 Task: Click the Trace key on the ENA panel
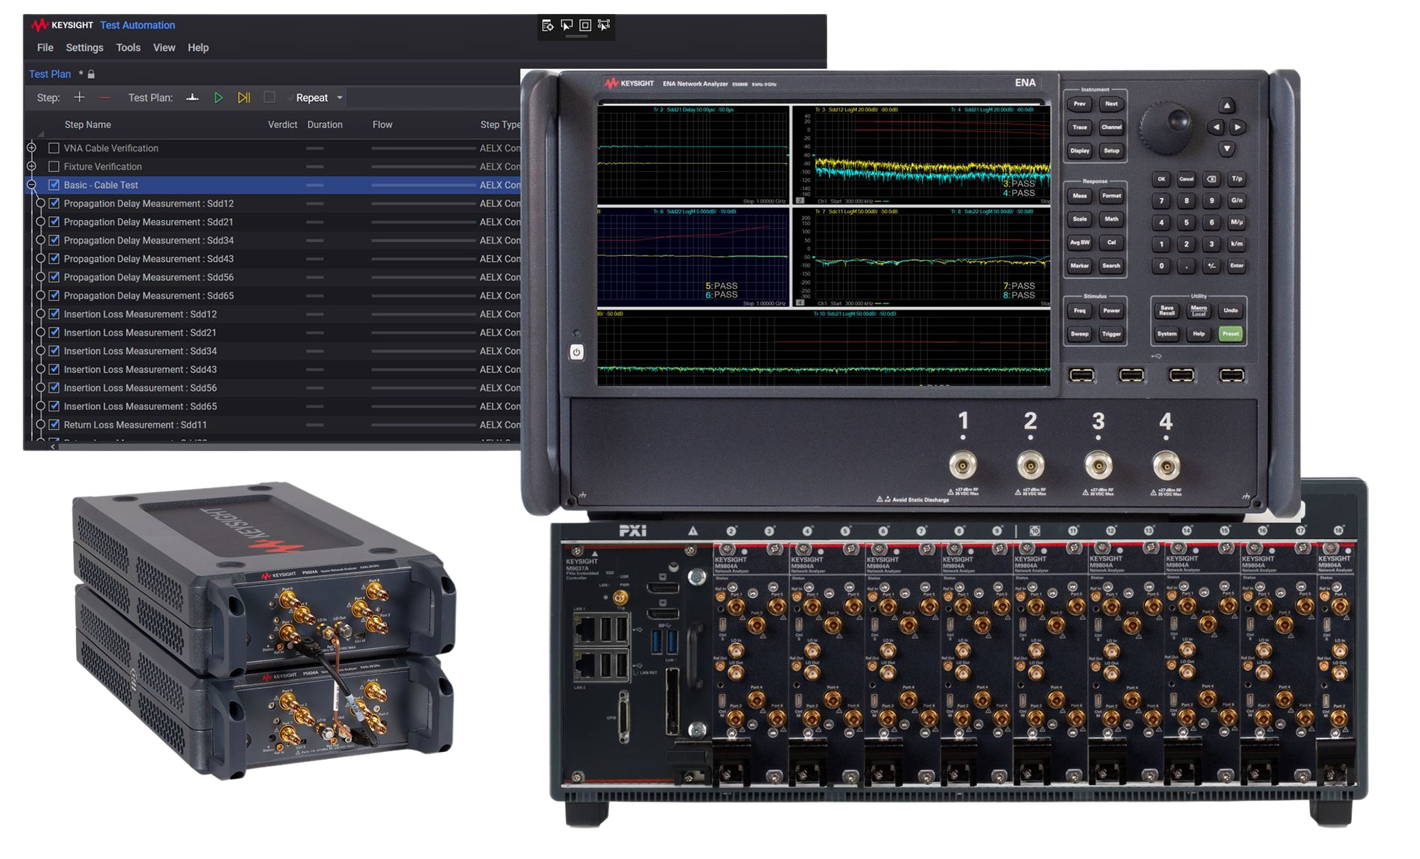pos(1079,128)
